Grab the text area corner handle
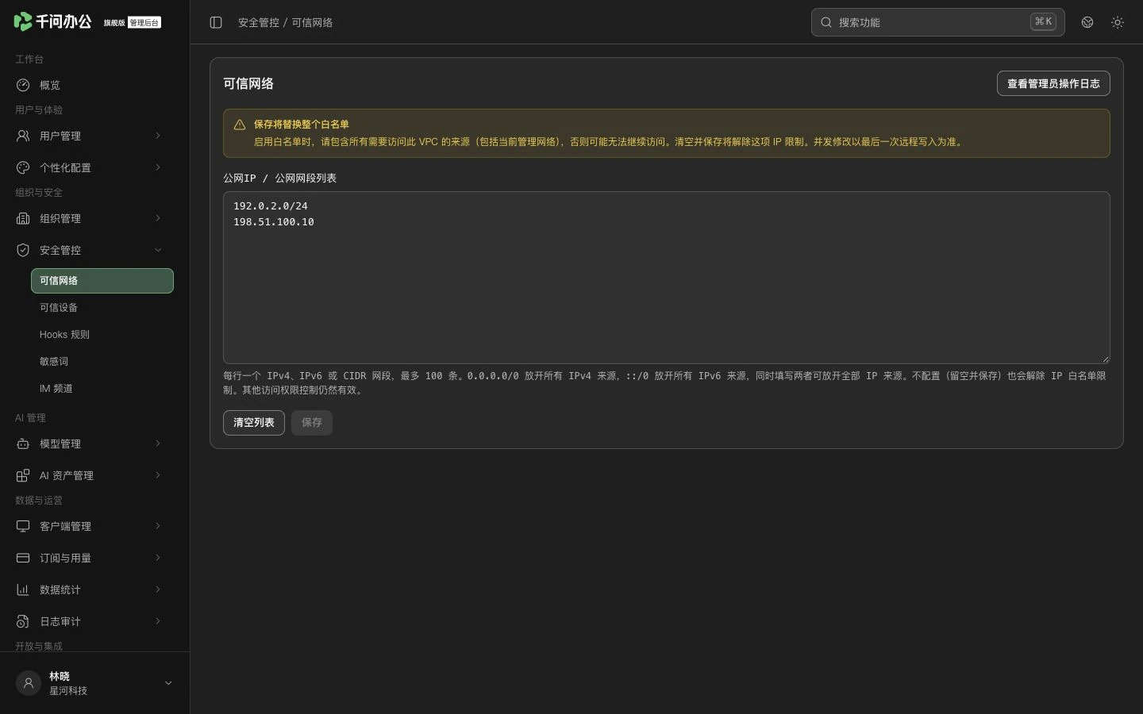 pyautogui.click(x=1105, y=359)
